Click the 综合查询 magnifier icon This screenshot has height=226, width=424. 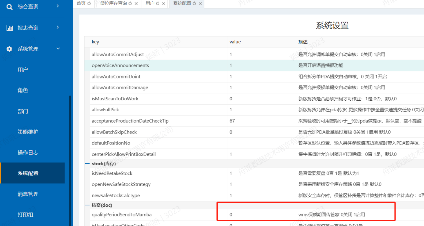pyautogui.click(x=10, y=7)
